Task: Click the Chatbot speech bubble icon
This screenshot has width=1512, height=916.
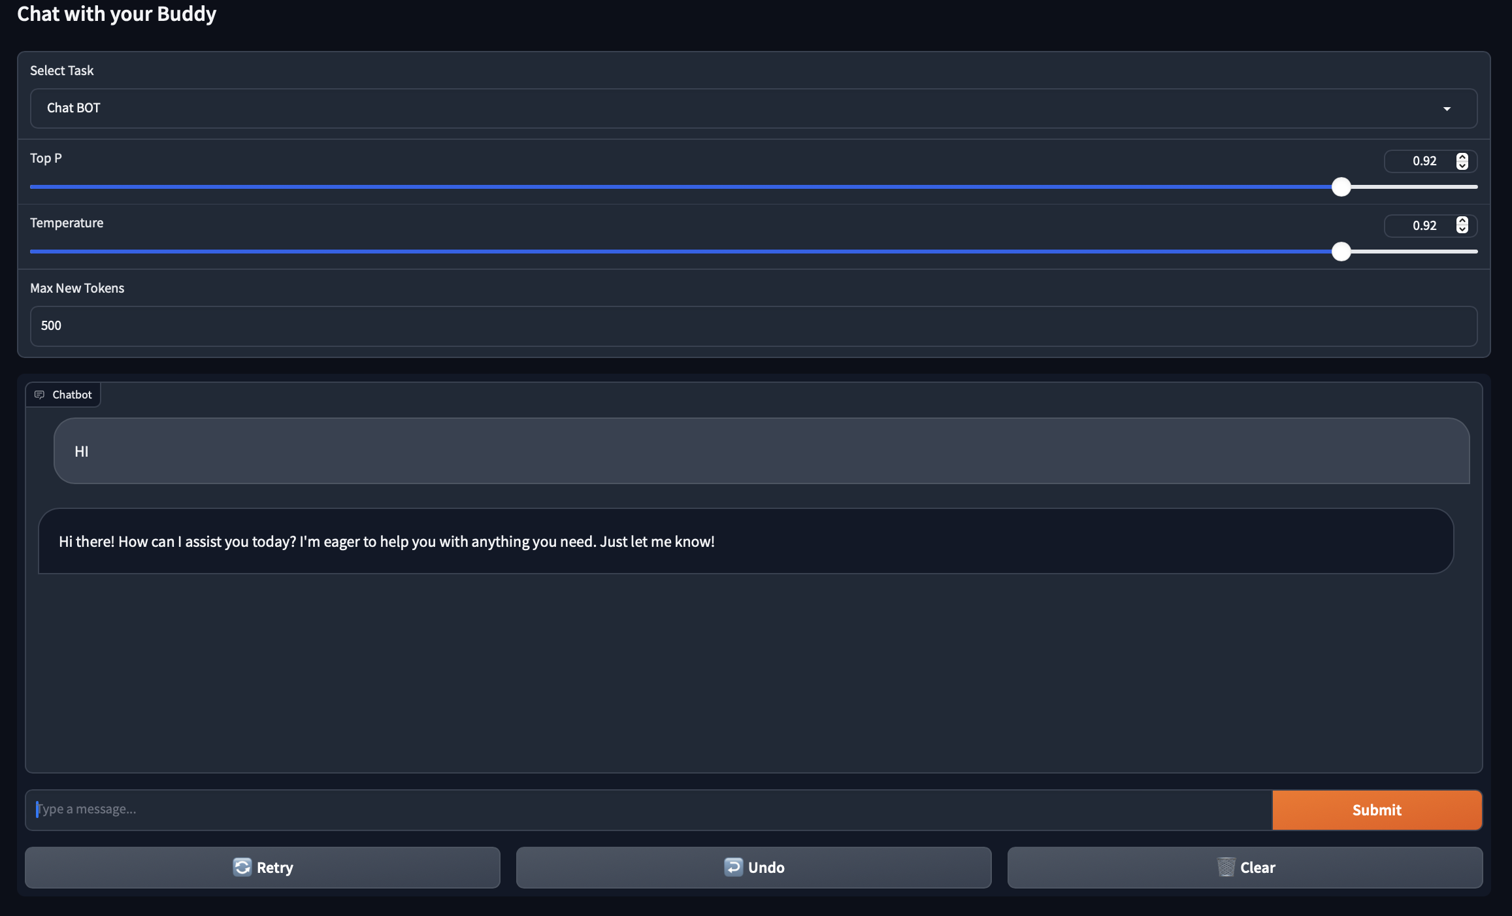Action: 39,395
